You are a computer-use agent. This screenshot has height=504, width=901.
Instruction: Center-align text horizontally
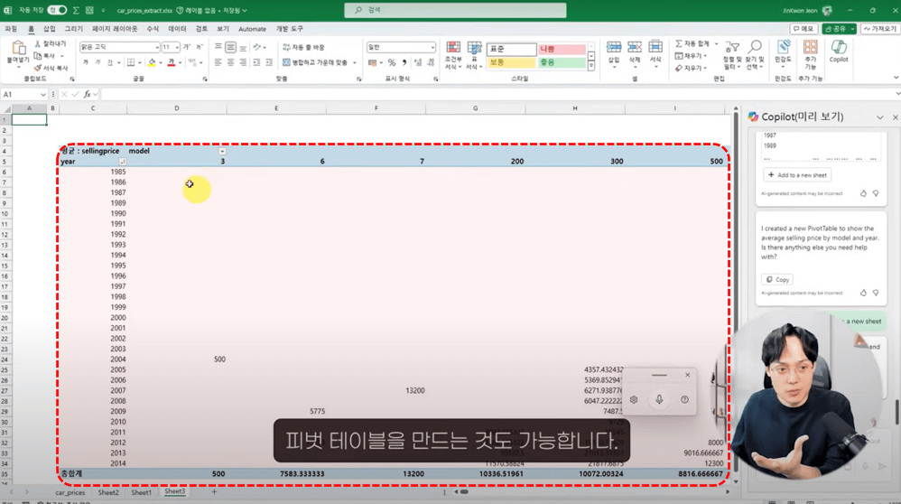point(230,62)
